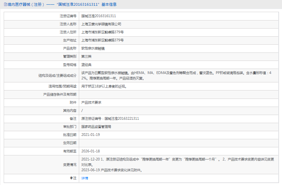The width and height of the screenshot is (282, 185).
Task: Click the 注册人住所 address value
Action: (x=102, y=32)
